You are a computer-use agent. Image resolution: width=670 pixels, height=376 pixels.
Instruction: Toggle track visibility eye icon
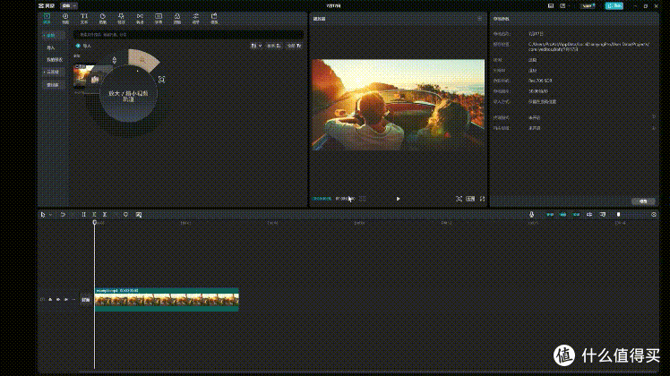(x=58, y=300)
